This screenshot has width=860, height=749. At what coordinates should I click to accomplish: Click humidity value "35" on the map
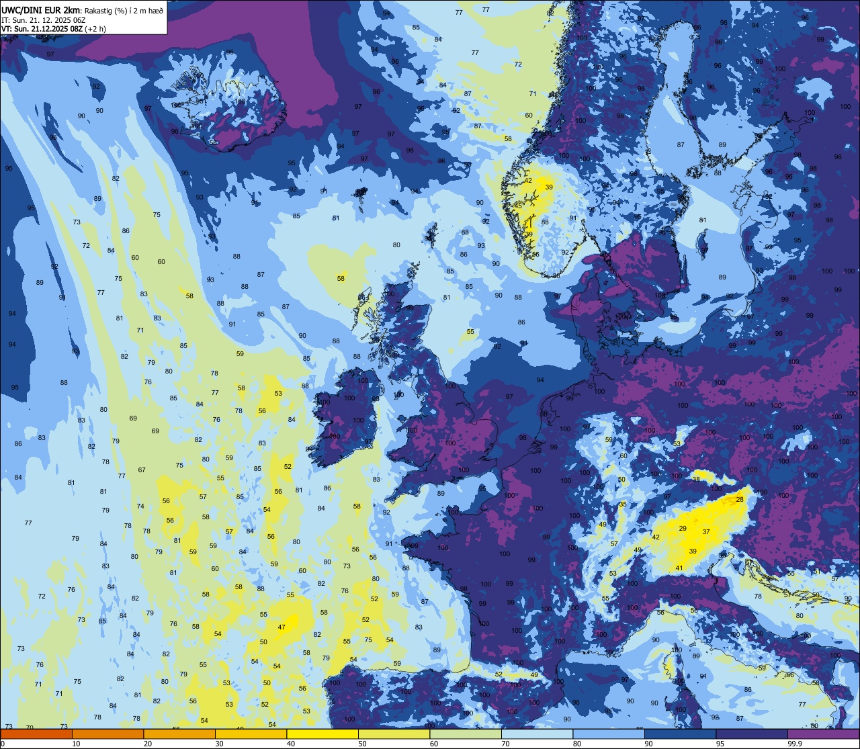pos(623,504)
